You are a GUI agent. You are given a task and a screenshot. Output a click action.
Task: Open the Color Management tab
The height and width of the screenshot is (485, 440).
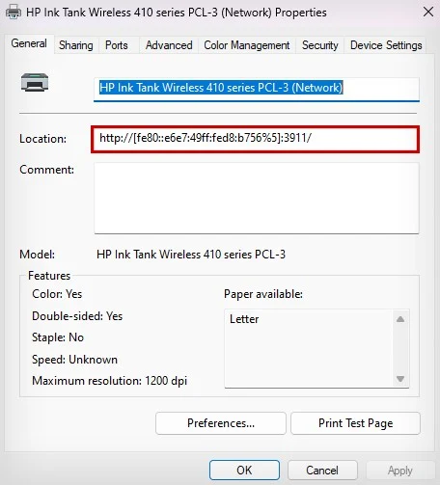pyautogui.click(x=247, y=45)
